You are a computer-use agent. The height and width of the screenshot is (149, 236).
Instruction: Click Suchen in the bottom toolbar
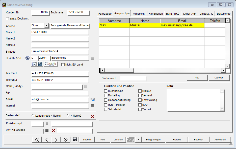(x=87, y=140)
